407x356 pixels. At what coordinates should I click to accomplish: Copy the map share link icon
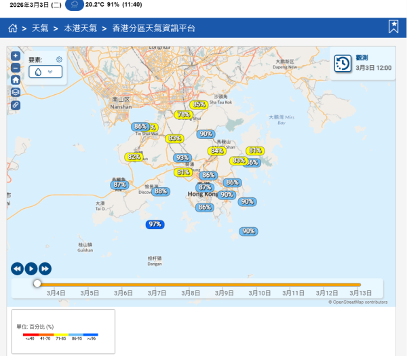pyautogui.click(x=16, y=105)
